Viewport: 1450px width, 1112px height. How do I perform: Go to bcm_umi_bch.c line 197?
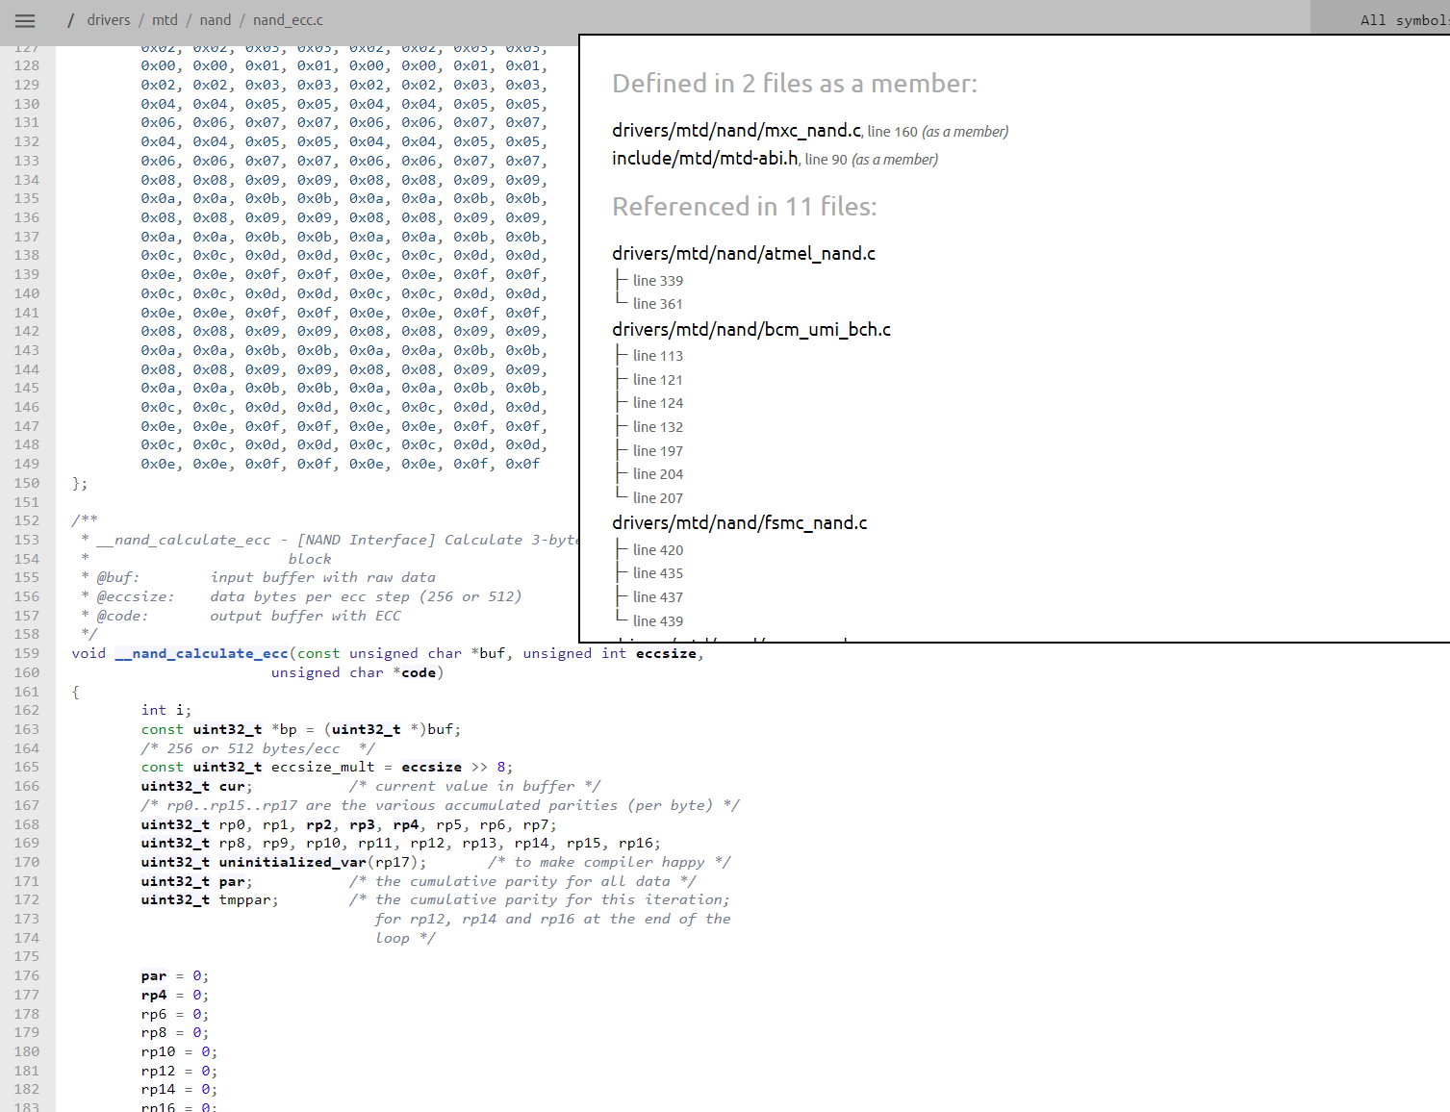658,451
